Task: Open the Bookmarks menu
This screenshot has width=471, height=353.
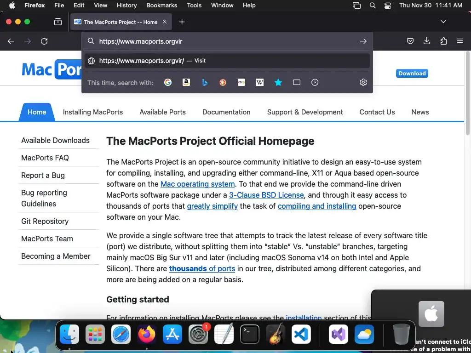Action: click(x=161, y=6)
